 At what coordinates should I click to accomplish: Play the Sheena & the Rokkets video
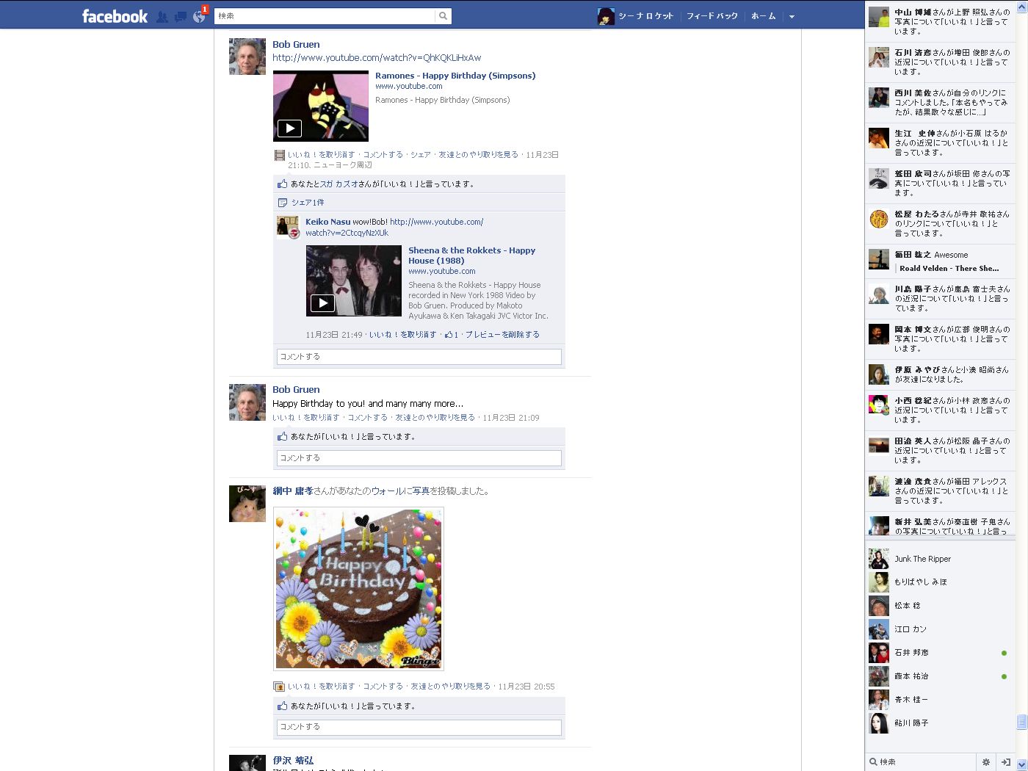coord(322,303)
